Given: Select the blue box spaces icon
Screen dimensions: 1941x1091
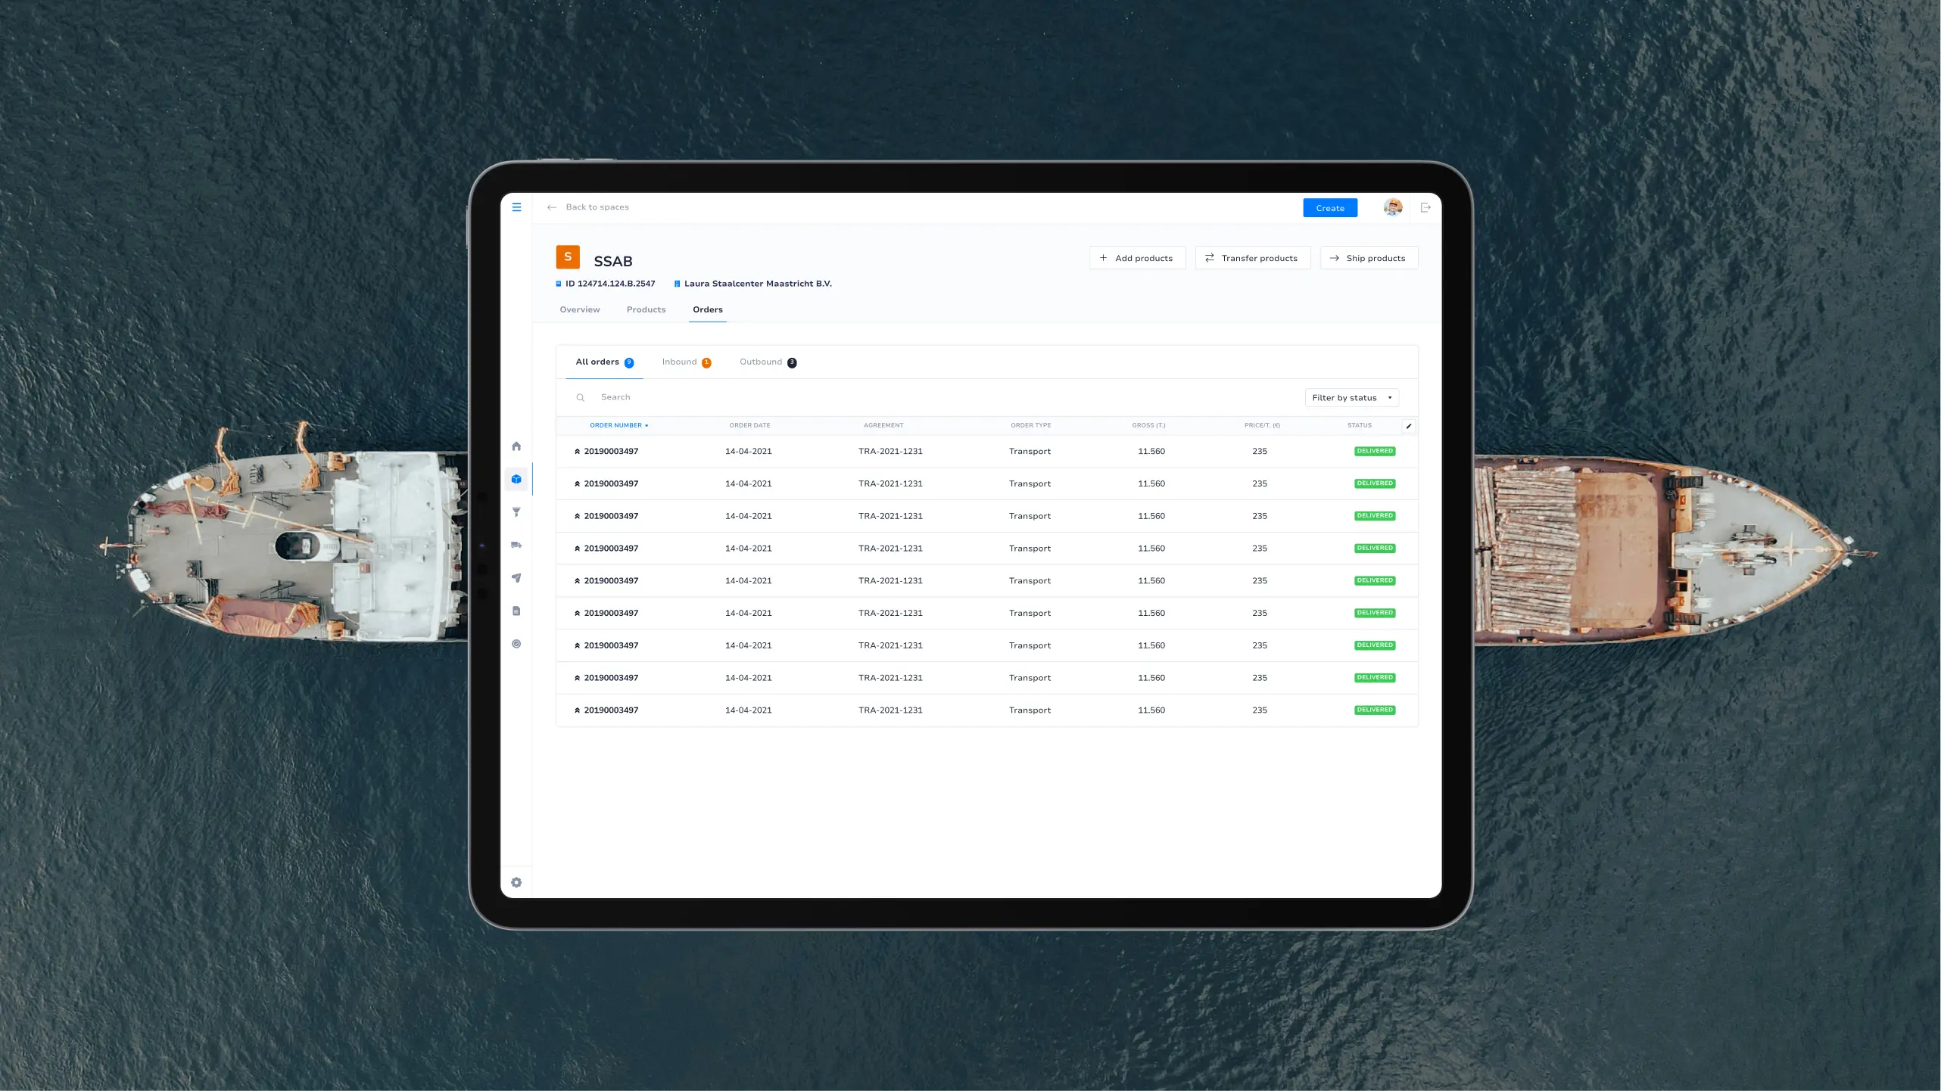Looking at the screenshot, I should tap(516, 479).
